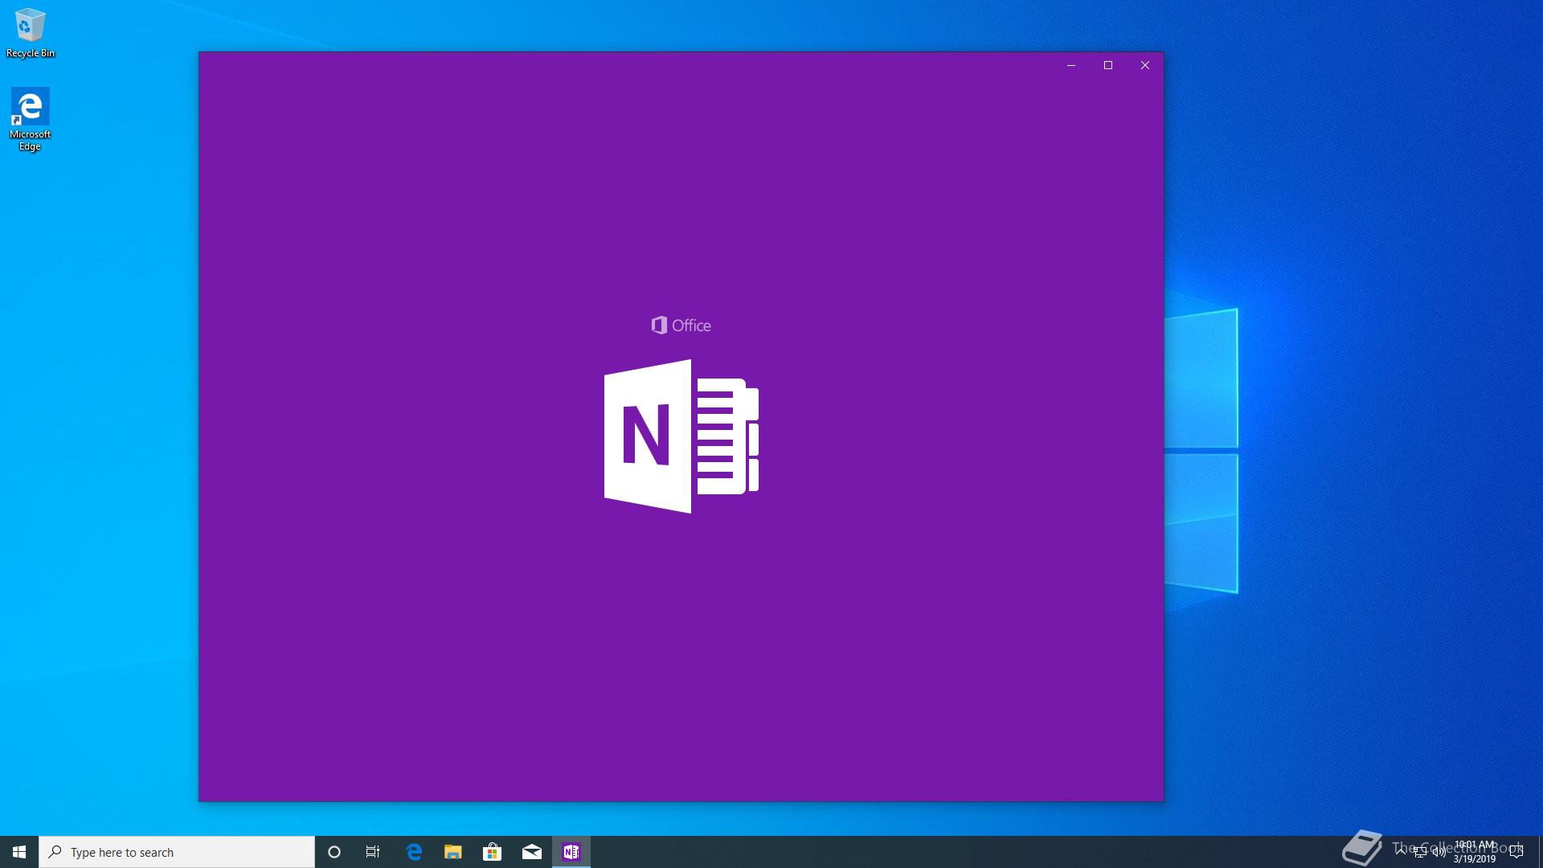Open the Action Center notifications icon
The height and width of the screenshot is (868, 1543).
click(1516, 852)
